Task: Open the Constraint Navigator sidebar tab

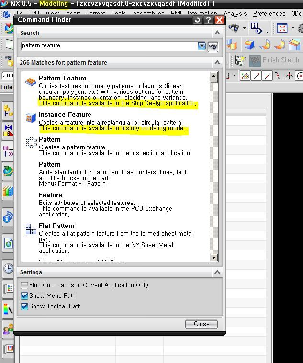Action: [8, 131]
